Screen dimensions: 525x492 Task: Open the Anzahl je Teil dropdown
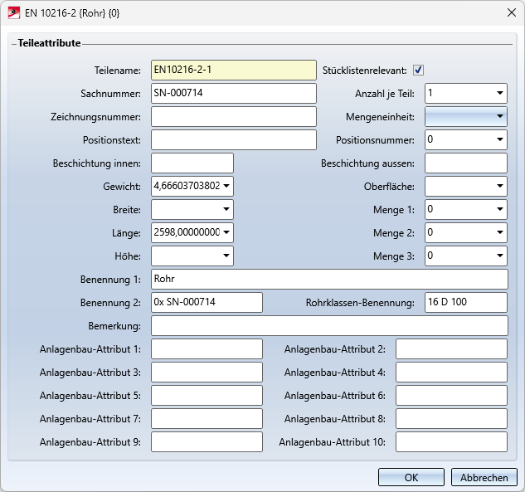click(500, 93)
